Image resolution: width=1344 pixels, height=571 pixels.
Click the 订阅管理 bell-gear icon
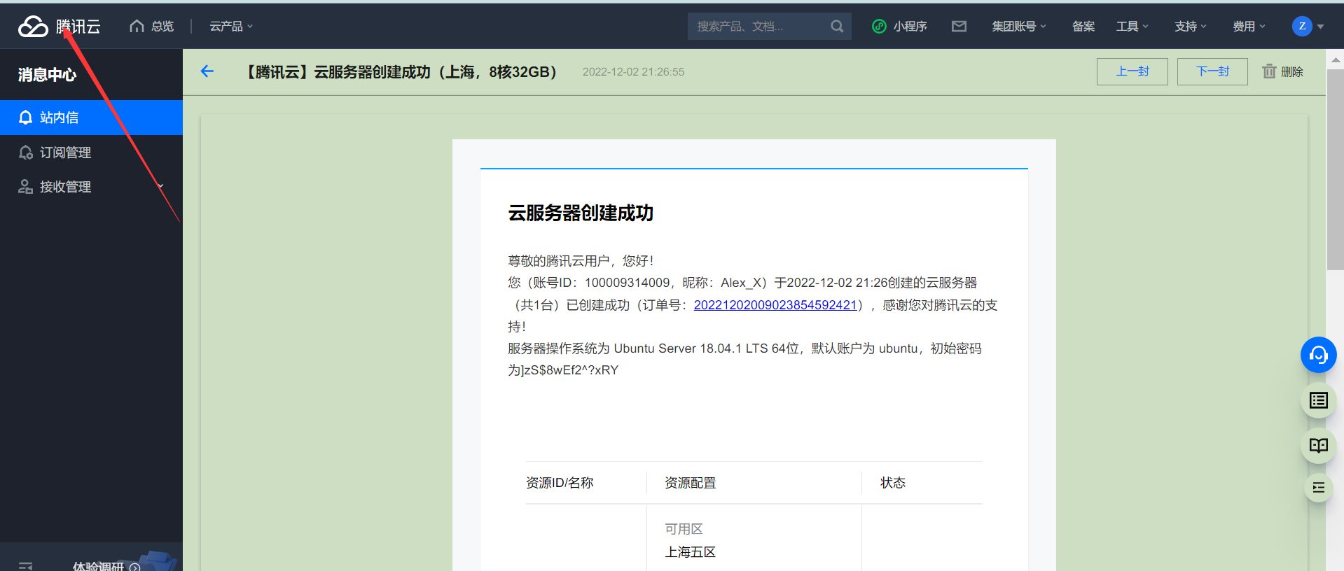click(x=26, y=153)
